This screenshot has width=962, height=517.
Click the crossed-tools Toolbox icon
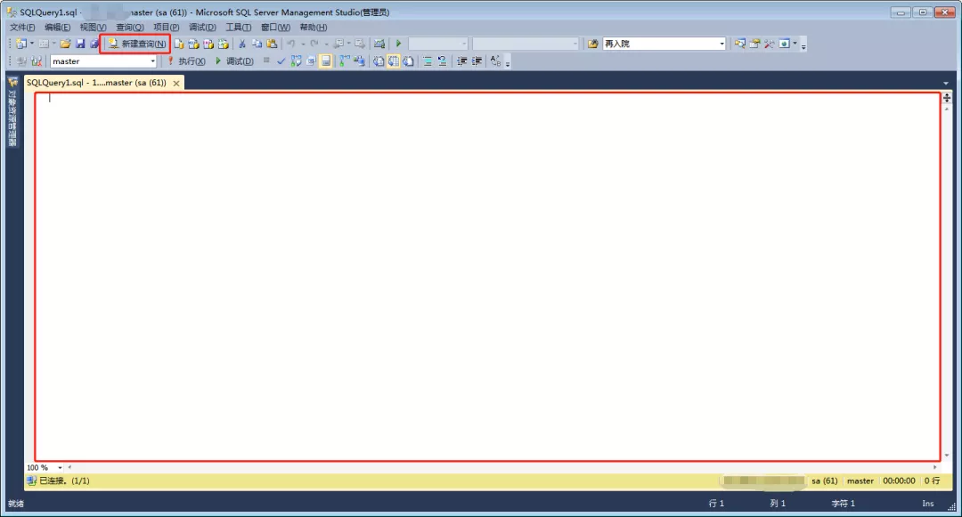point(769,44)
